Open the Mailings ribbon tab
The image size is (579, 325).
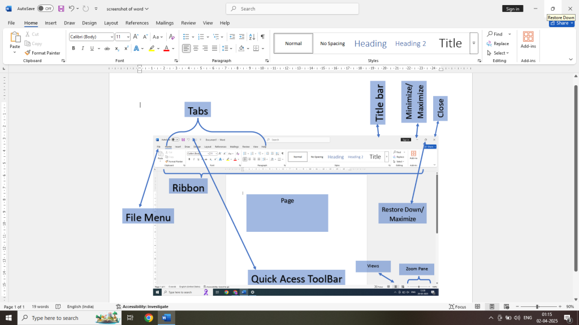click(165, 23)
